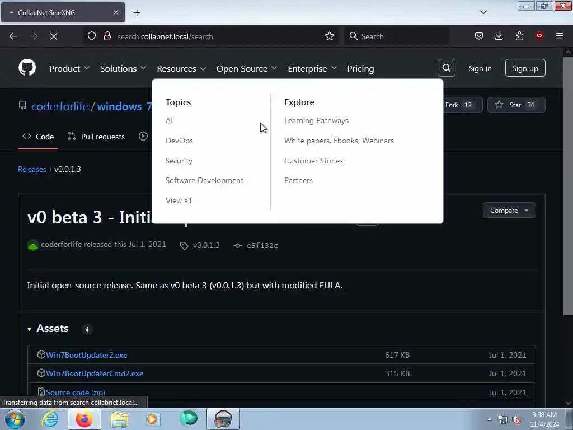Expand the Enterprise menu
The image size is (573, 430).
tap(312, 68)
